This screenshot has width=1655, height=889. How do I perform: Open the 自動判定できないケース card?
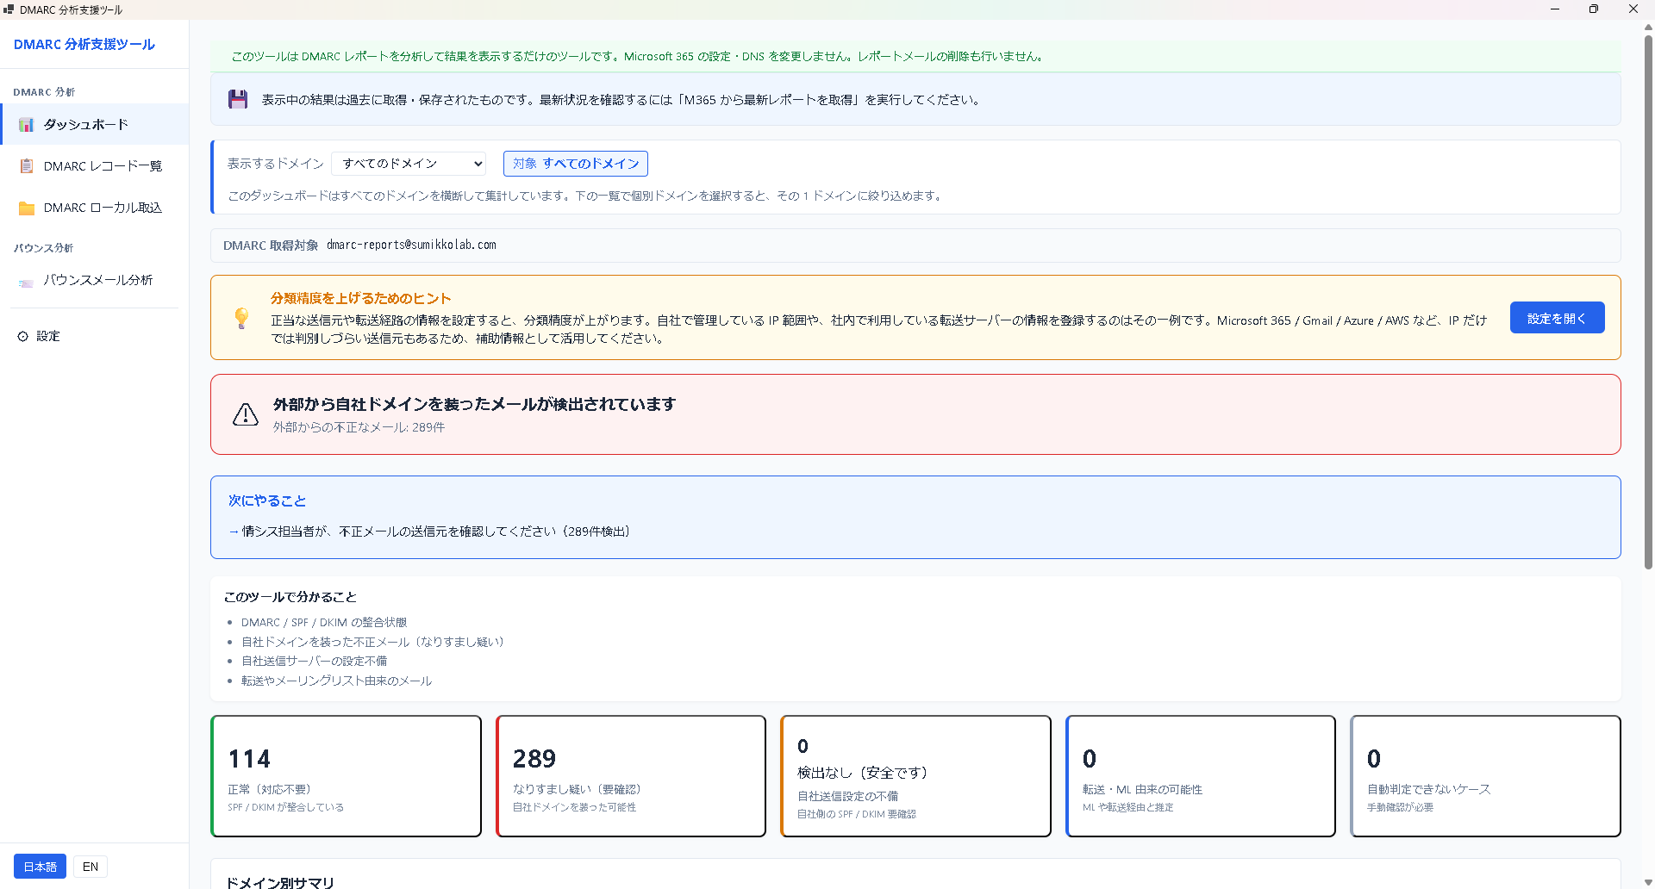pos(1485,776)
